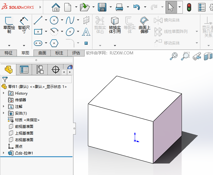213x175 pixels.
Task: Start sketching with 草图绘制 button
Action: tap(9, 25)
